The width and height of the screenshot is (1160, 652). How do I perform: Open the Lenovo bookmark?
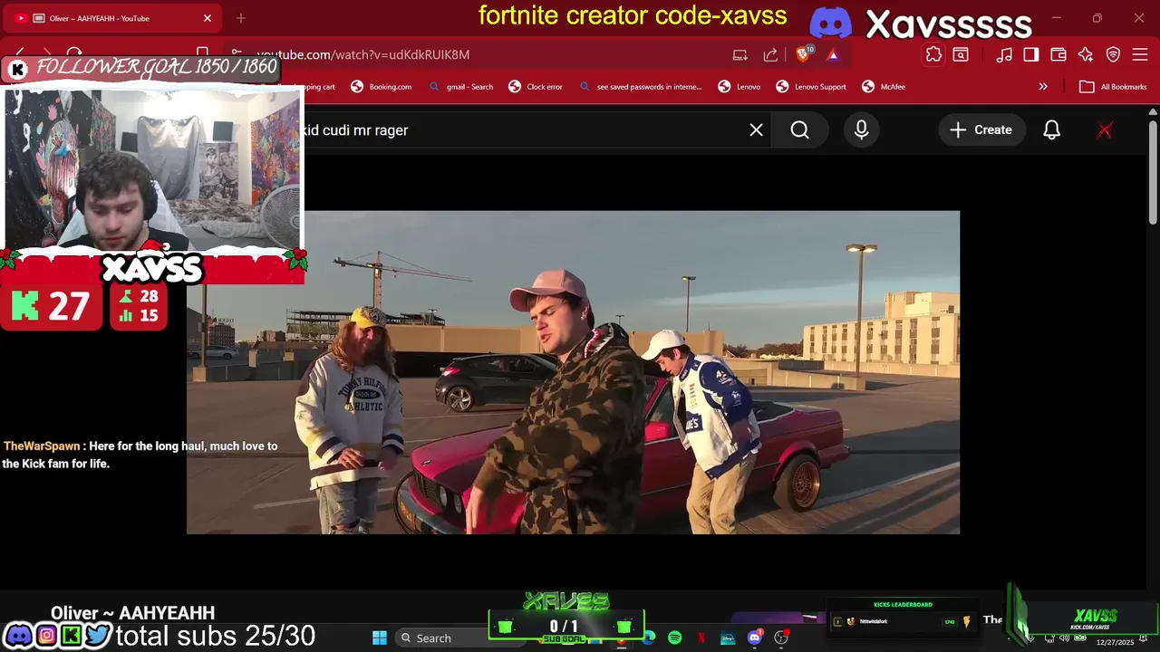739,87
